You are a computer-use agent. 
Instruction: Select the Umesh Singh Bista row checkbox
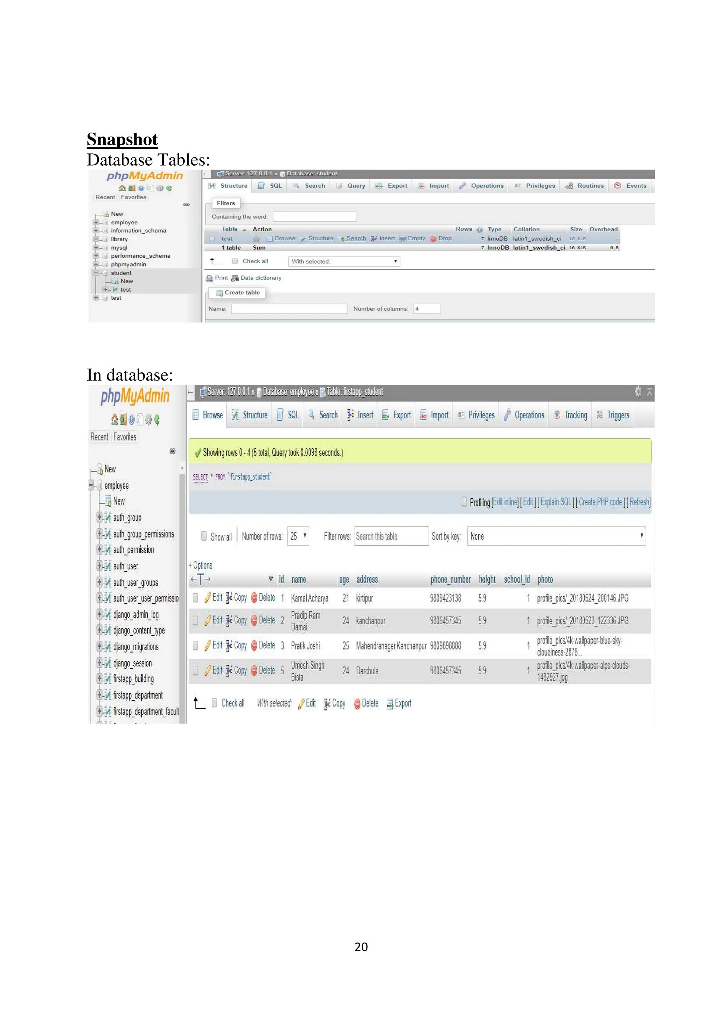pos(196,671)
